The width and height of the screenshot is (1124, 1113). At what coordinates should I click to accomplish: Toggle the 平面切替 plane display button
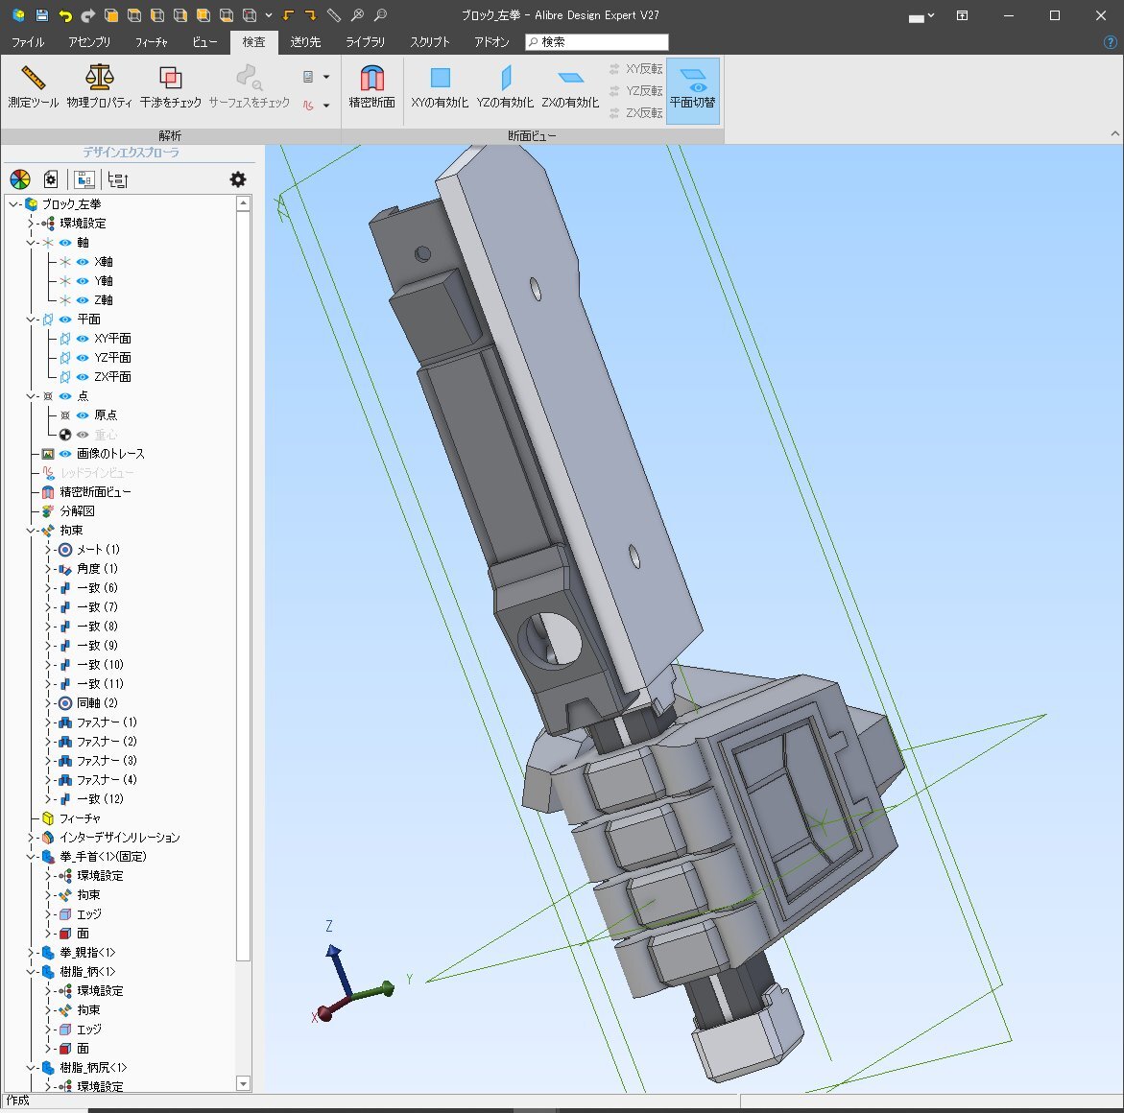[692, 88]
